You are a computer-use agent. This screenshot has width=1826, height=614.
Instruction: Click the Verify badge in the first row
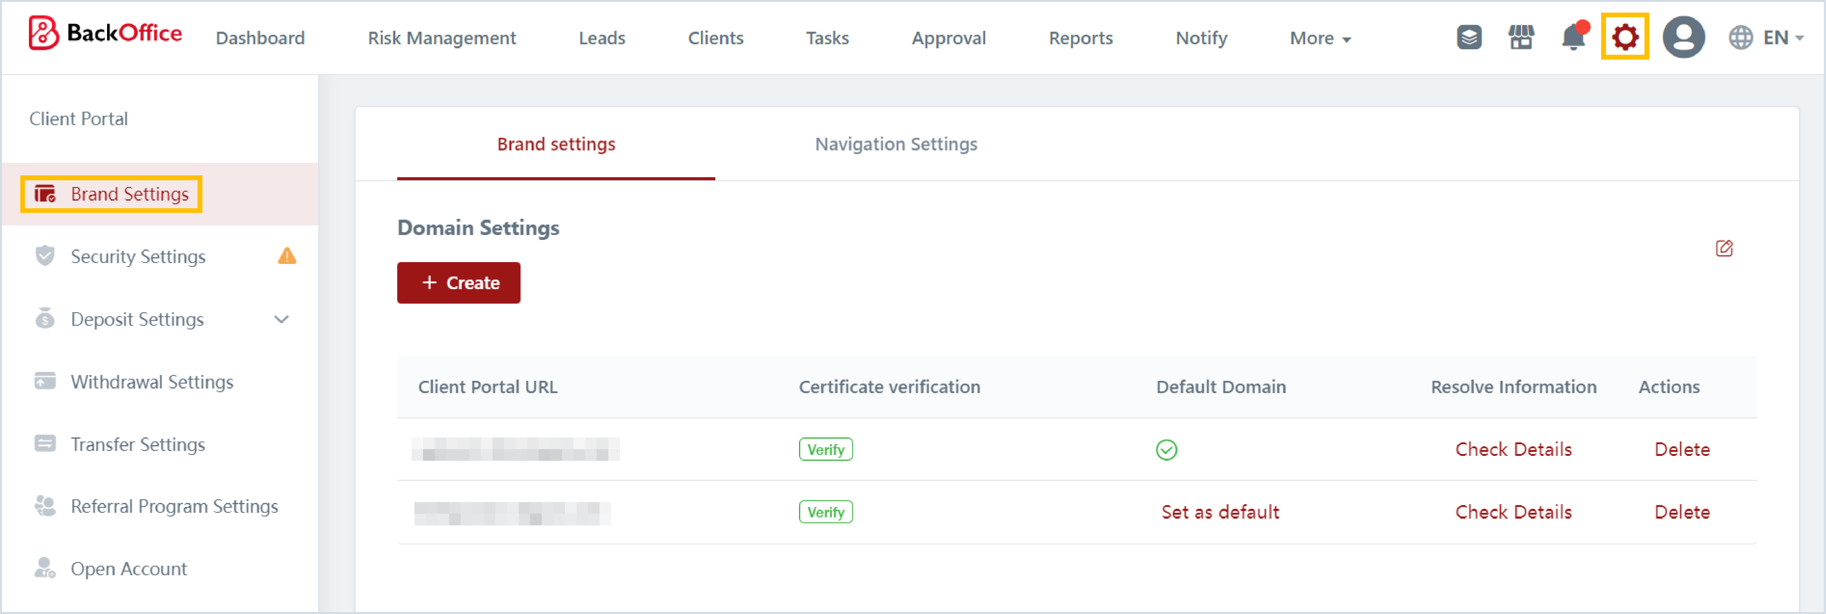825,449
